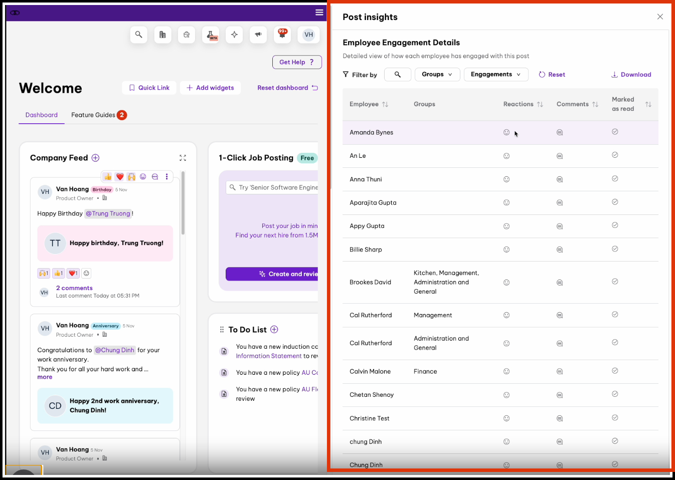This screenshot has height=480, width=675.
Task: Expand Company Feed to full screen
Action: 183,158
